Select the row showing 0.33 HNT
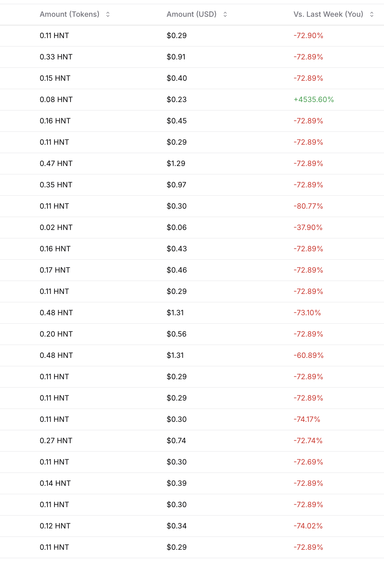The image size is (384, 562). point(192,57)
